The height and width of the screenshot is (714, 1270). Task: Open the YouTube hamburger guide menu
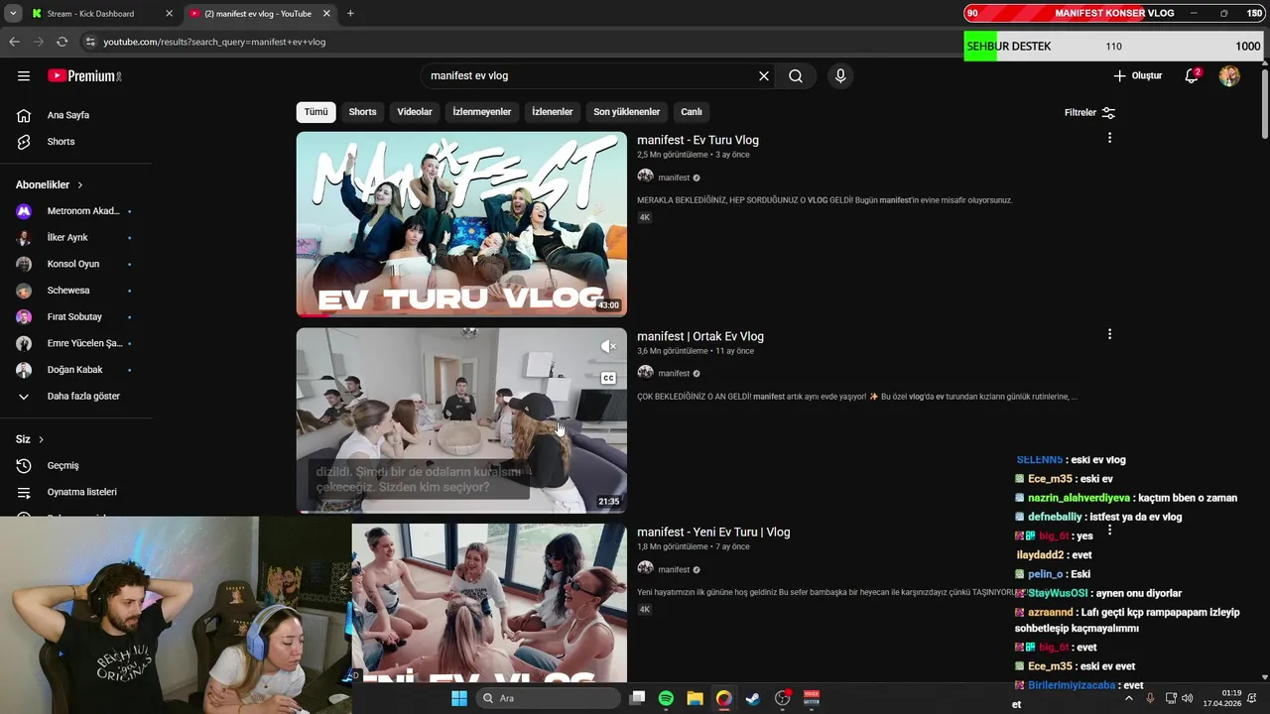click(24, 75)
